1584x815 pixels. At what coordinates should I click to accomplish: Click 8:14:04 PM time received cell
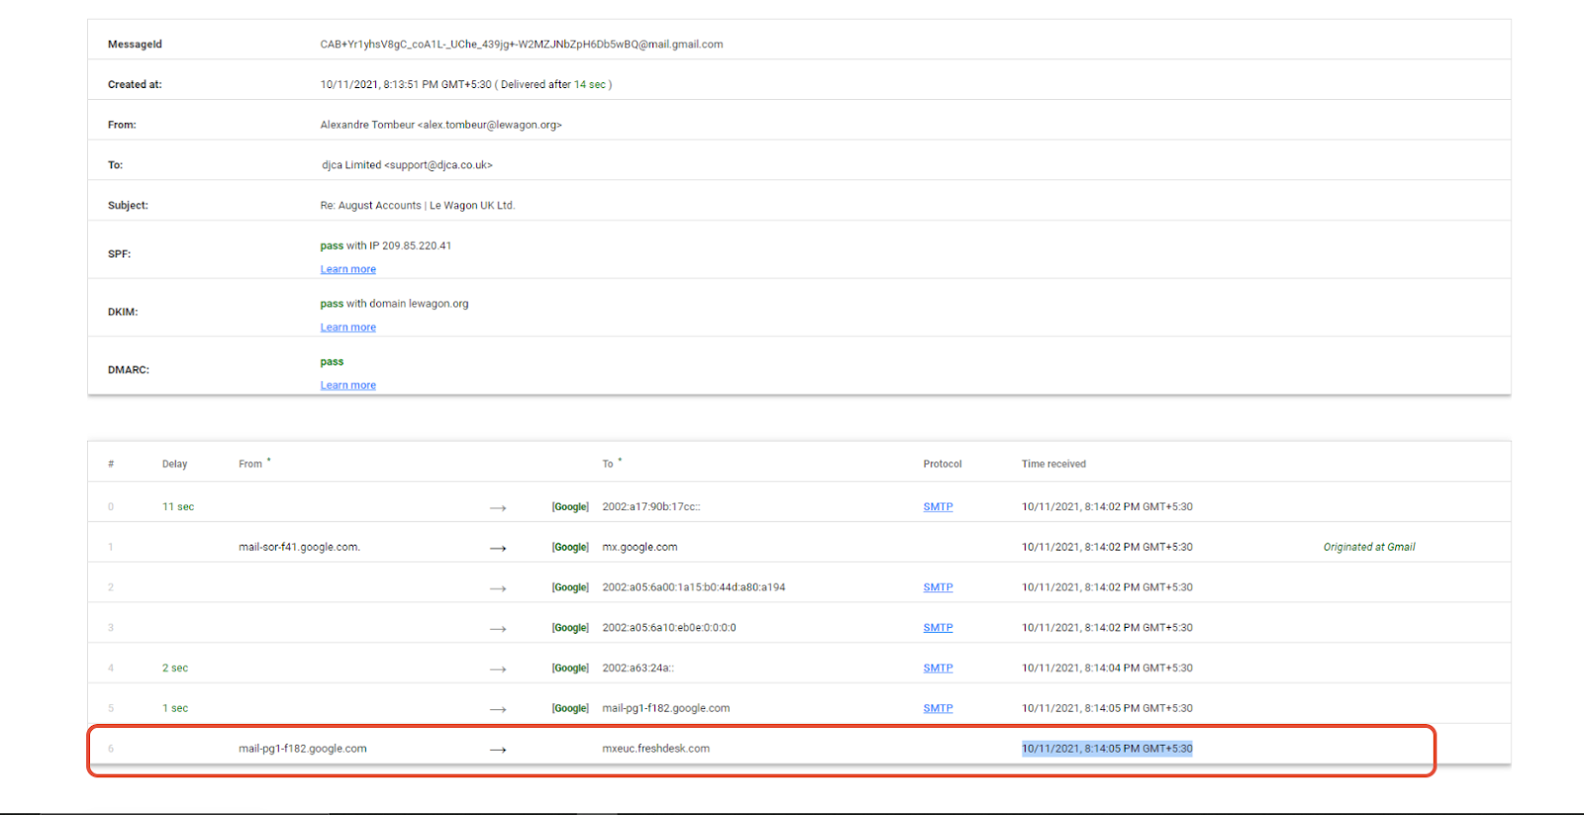pyautogui.click(x=1107, y=668)
